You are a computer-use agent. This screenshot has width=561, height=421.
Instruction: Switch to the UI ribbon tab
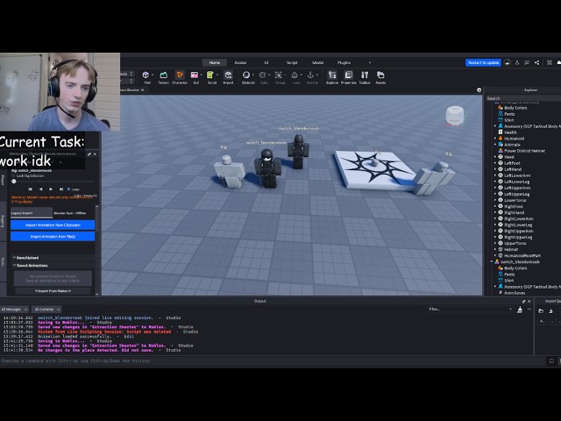point(266,62)
